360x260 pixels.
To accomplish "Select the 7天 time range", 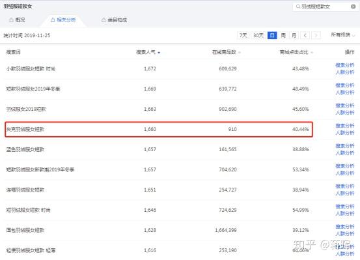I will (x=243, y=35).
